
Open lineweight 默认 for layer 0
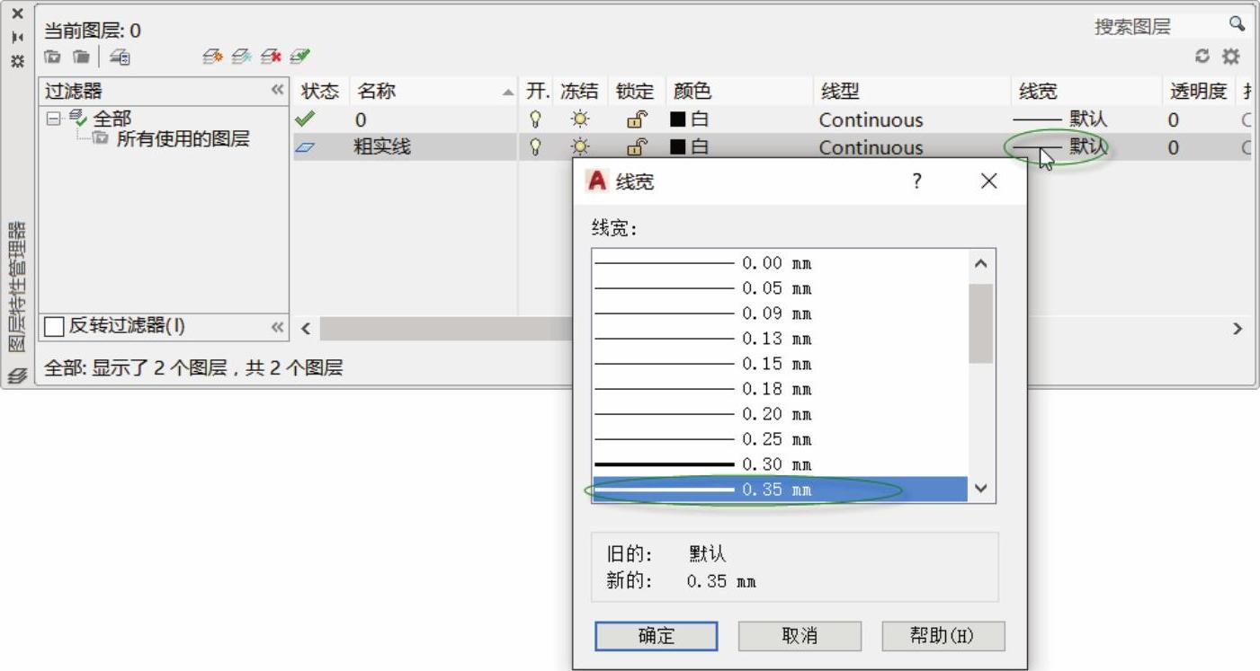click(1060, 119)
